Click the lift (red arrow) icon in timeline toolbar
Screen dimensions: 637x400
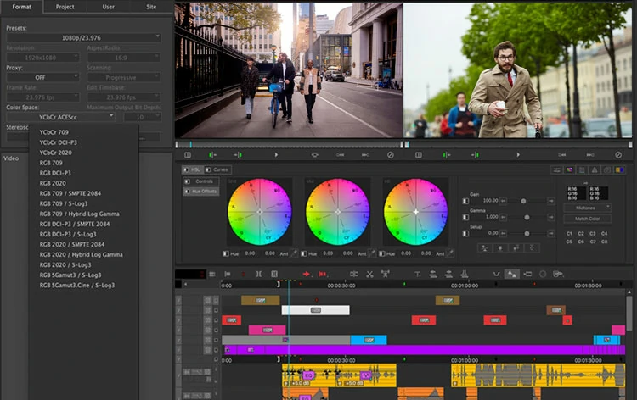[x=307, y=274]
